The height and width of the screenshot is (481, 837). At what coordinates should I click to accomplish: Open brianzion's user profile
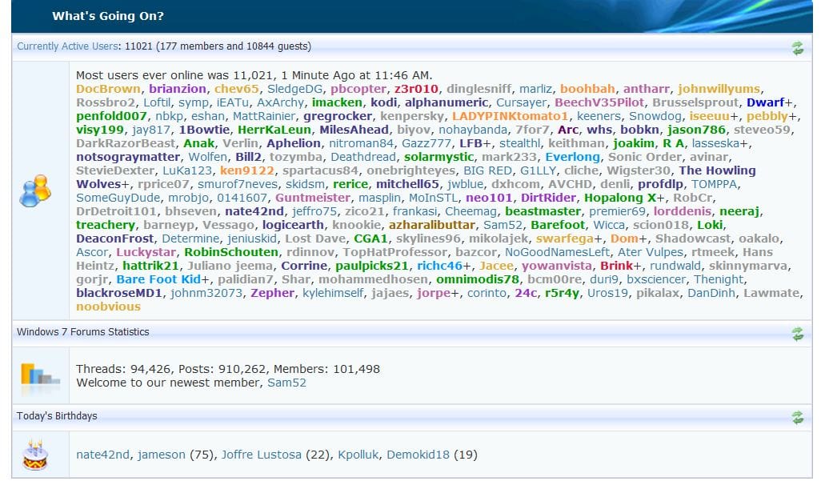click(x=177, y=89)
